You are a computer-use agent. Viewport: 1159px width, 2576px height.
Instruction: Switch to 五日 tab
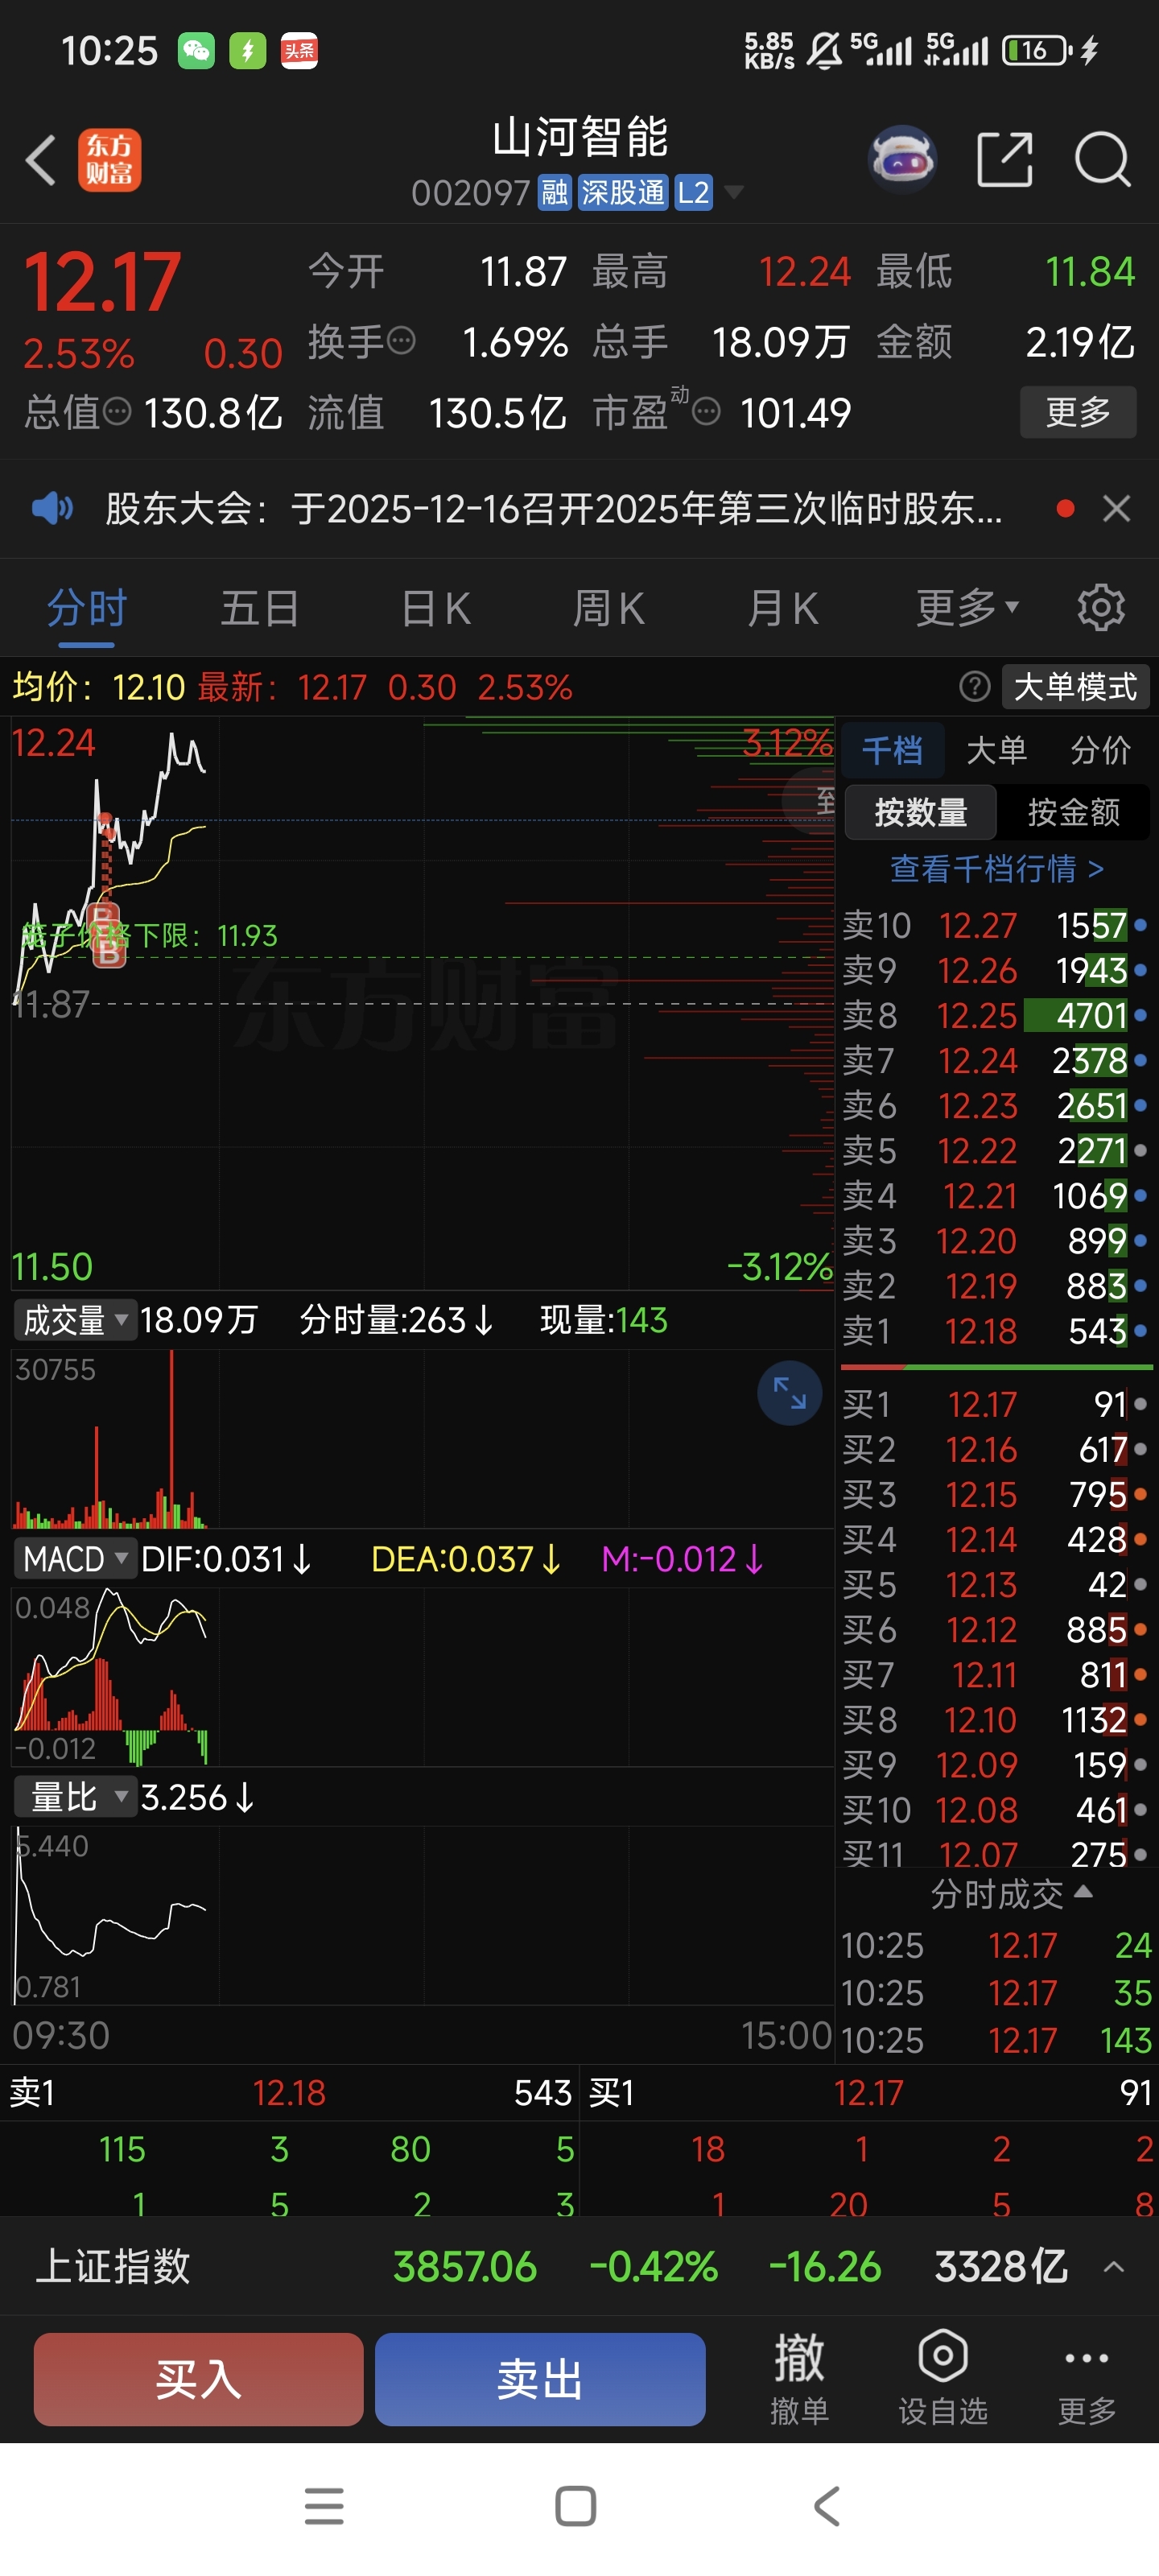coord(260,608)
